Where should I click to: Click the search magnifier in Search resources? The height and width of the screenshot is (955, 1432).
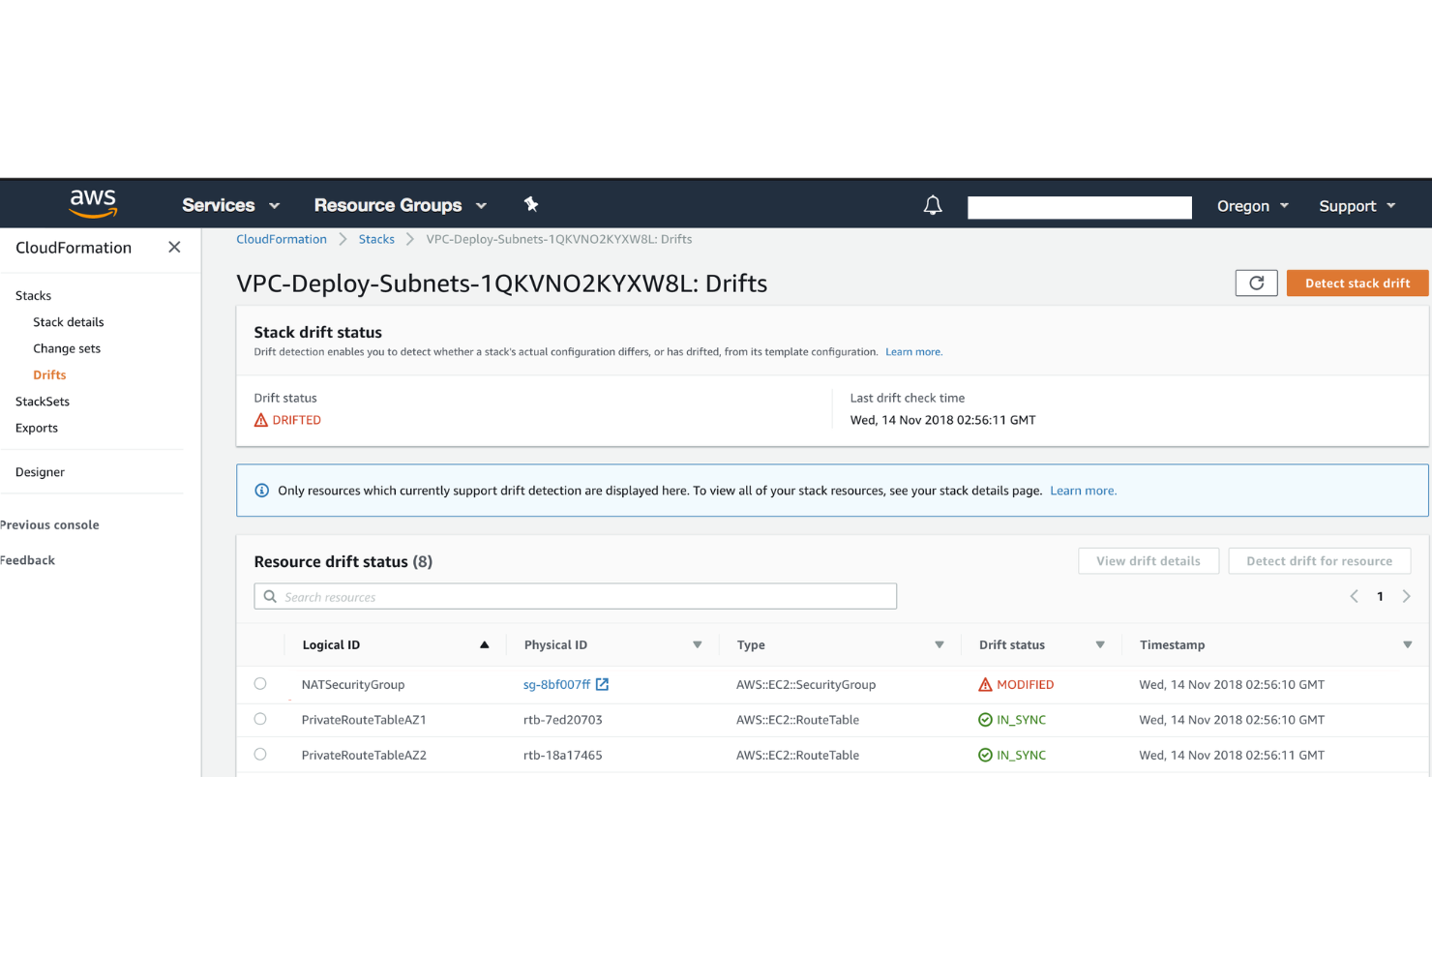coord(270,596)
